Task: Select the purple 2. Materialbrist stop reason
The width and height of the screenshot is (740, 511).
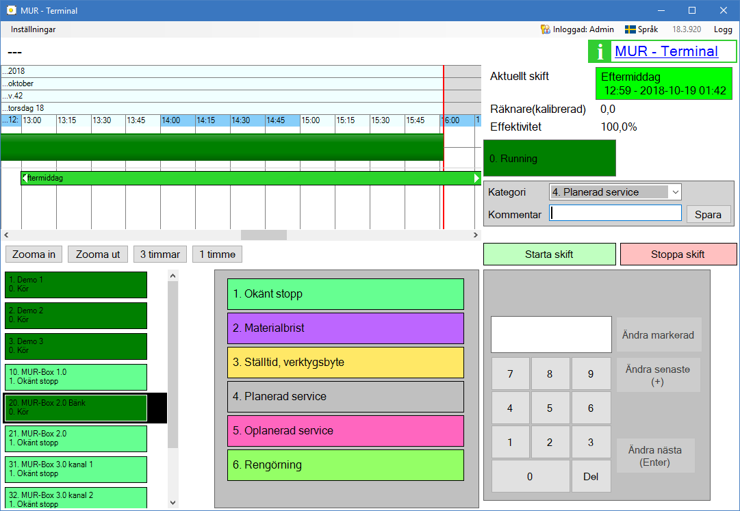Action: [x=345, y=328]
